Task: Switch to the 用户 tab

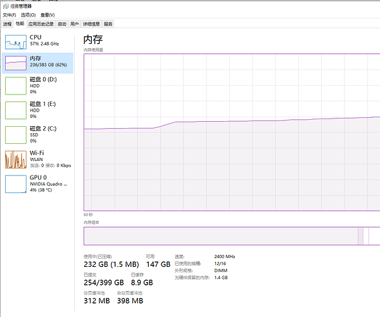Action: pyautogui.click(x=75, y=23)
